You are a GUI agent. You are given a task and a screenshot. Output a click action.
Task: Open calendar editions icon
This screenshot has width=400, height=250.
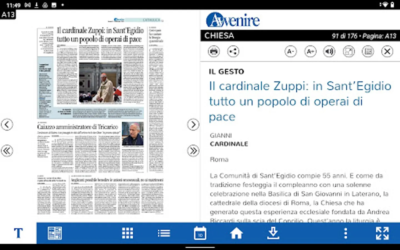click(200, 233)
